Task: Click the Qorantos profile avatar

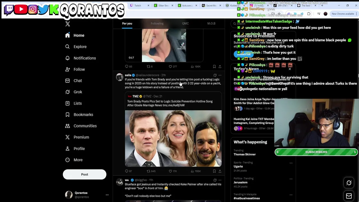Action: [69, 195]
